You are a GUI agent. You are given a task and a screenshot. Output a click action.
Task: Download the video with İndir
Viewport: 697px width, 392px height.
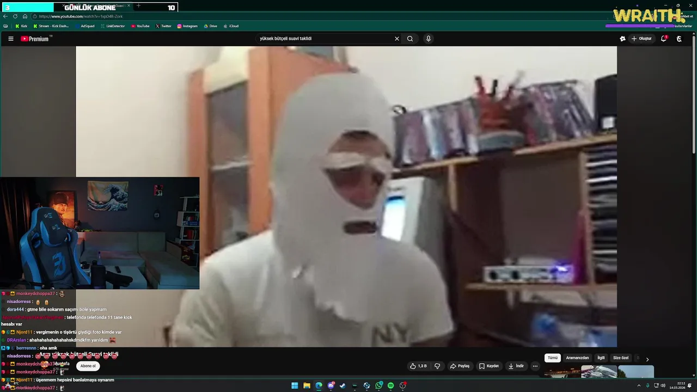[x=516, y=366]
